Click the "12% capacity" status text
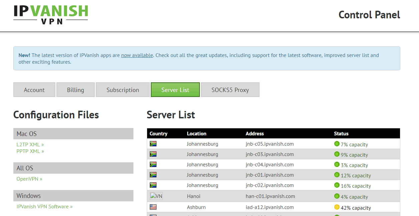The width and height of the screenshot is (419, 216). (356, 176)
